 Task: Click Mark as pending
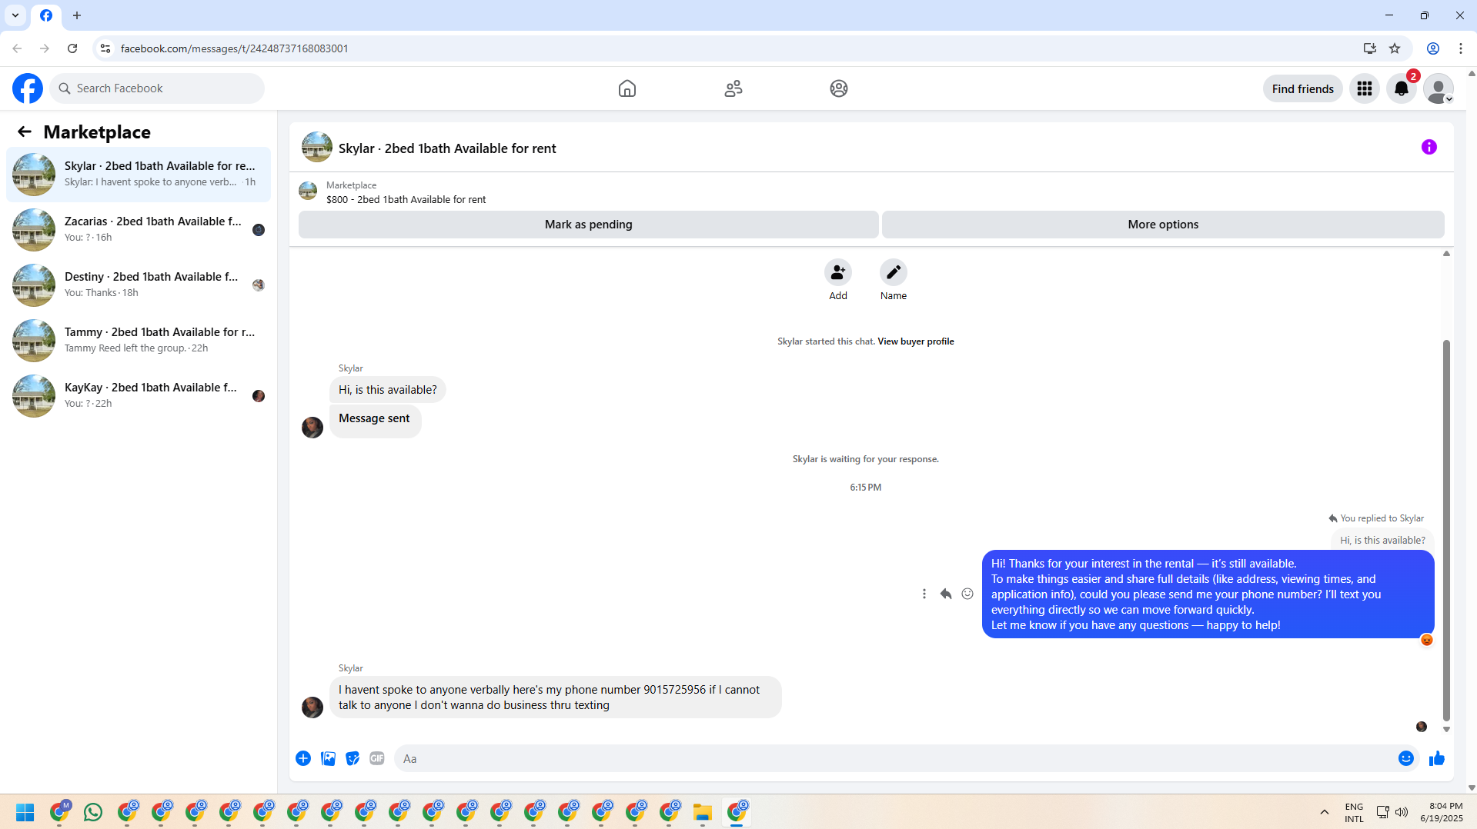pos(589,225)
